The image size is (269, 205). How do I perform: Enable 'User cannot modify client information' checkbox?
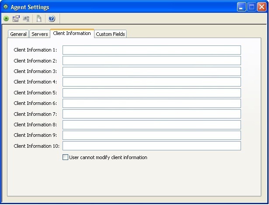tap(65, 157)
